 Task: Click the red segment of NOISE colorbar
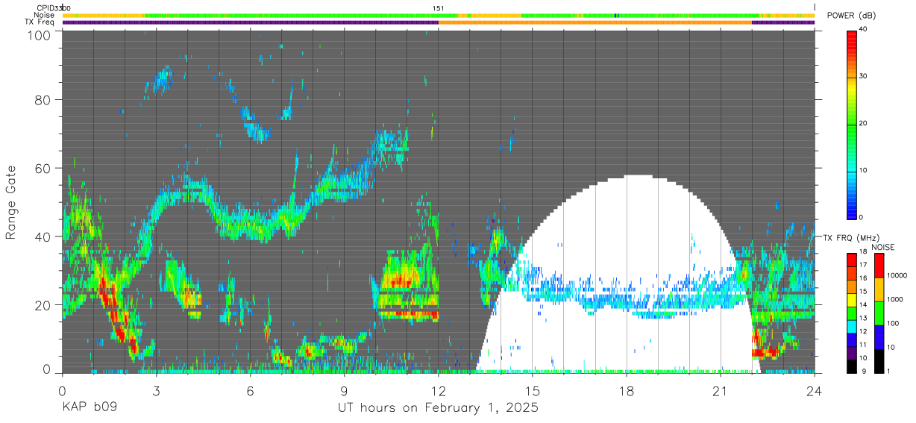click(879, 266)
